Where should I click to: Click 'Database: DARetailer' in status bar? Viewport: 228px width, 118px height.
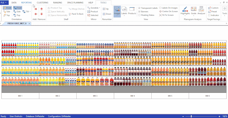35,116
